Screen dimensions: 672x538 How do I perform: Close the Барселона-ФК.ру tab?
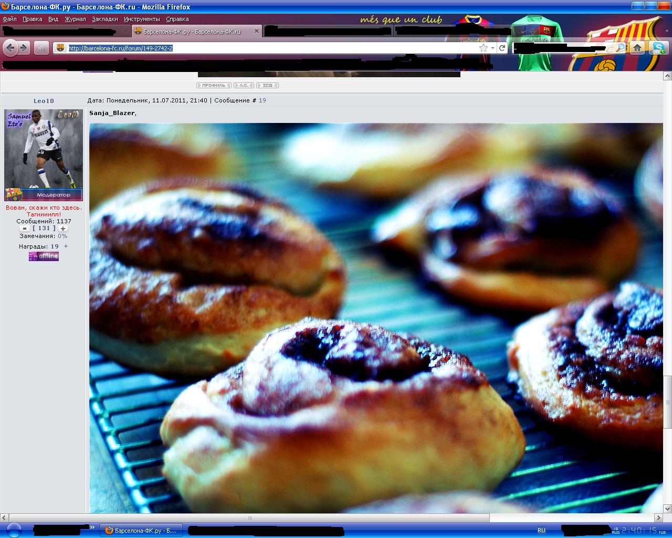[x=257, y=31]
